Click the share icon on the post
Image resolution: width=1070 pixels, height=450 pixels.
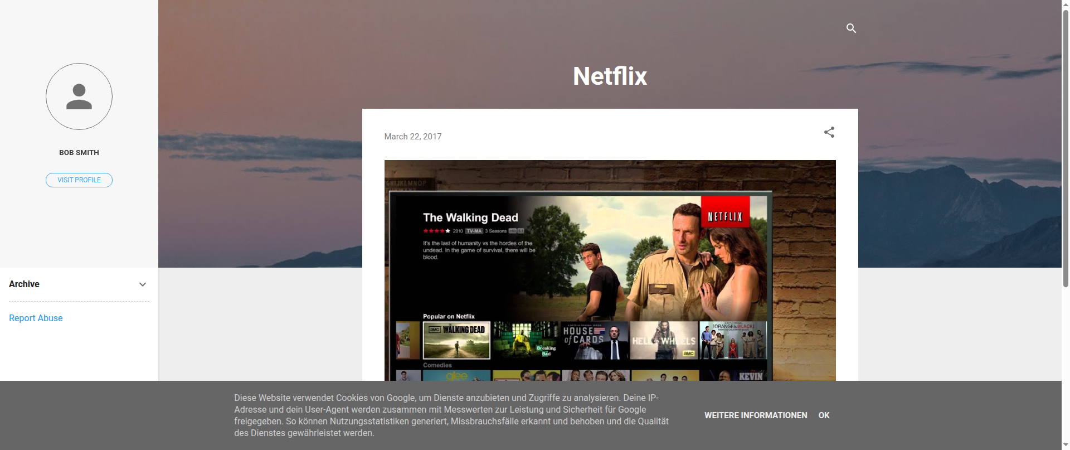(x=829, y=132)
